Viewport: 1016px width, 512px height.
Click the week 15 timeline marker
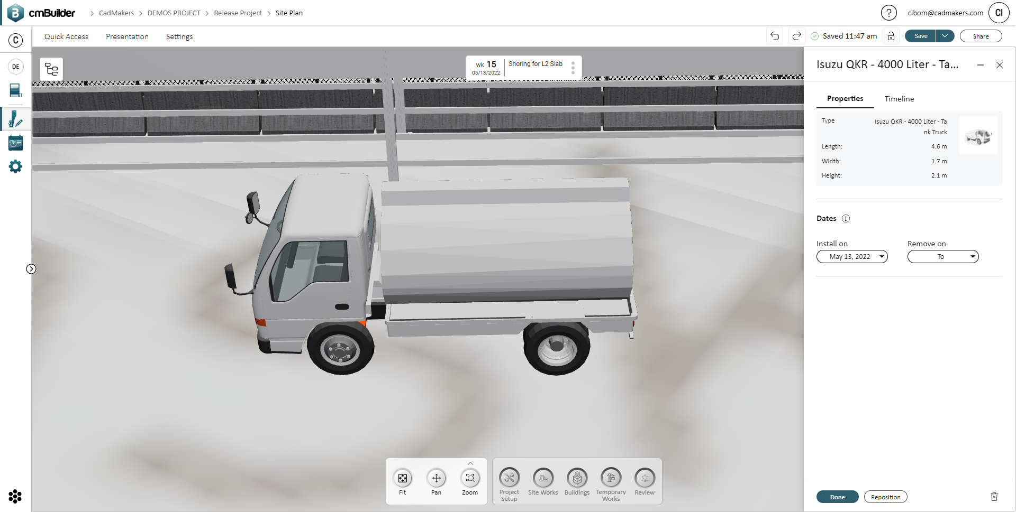(x=486, y=68)
